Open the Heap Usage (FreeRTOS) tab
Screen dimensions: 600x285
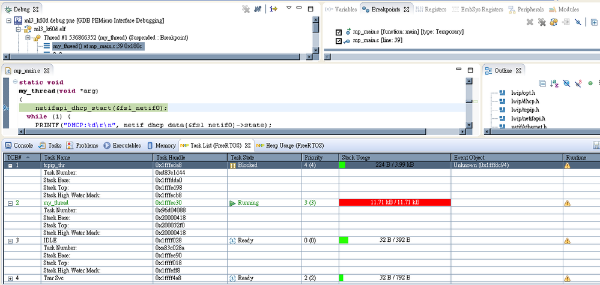coord(291,146)
